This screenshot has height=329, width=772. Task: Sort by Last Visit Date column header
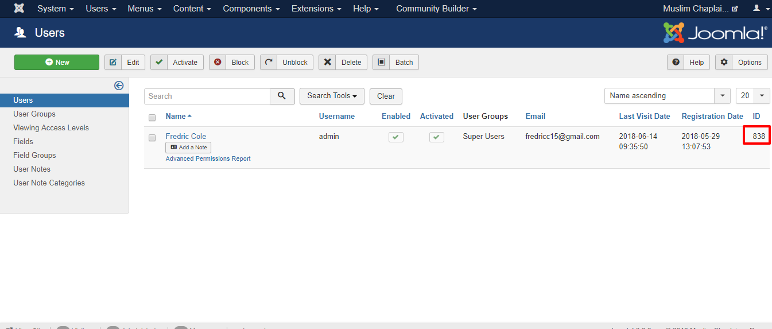[x=645, y=117]
